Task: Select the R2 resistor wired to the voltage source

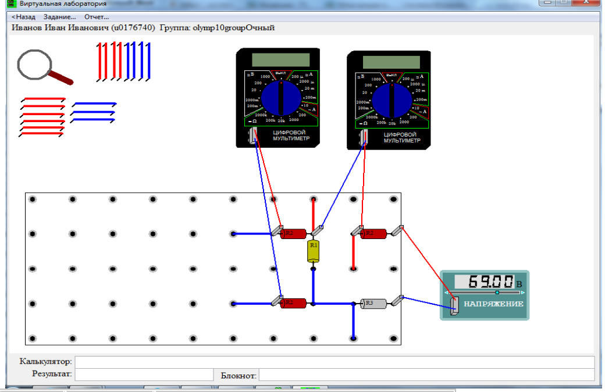Action: (x=373, y=233)
